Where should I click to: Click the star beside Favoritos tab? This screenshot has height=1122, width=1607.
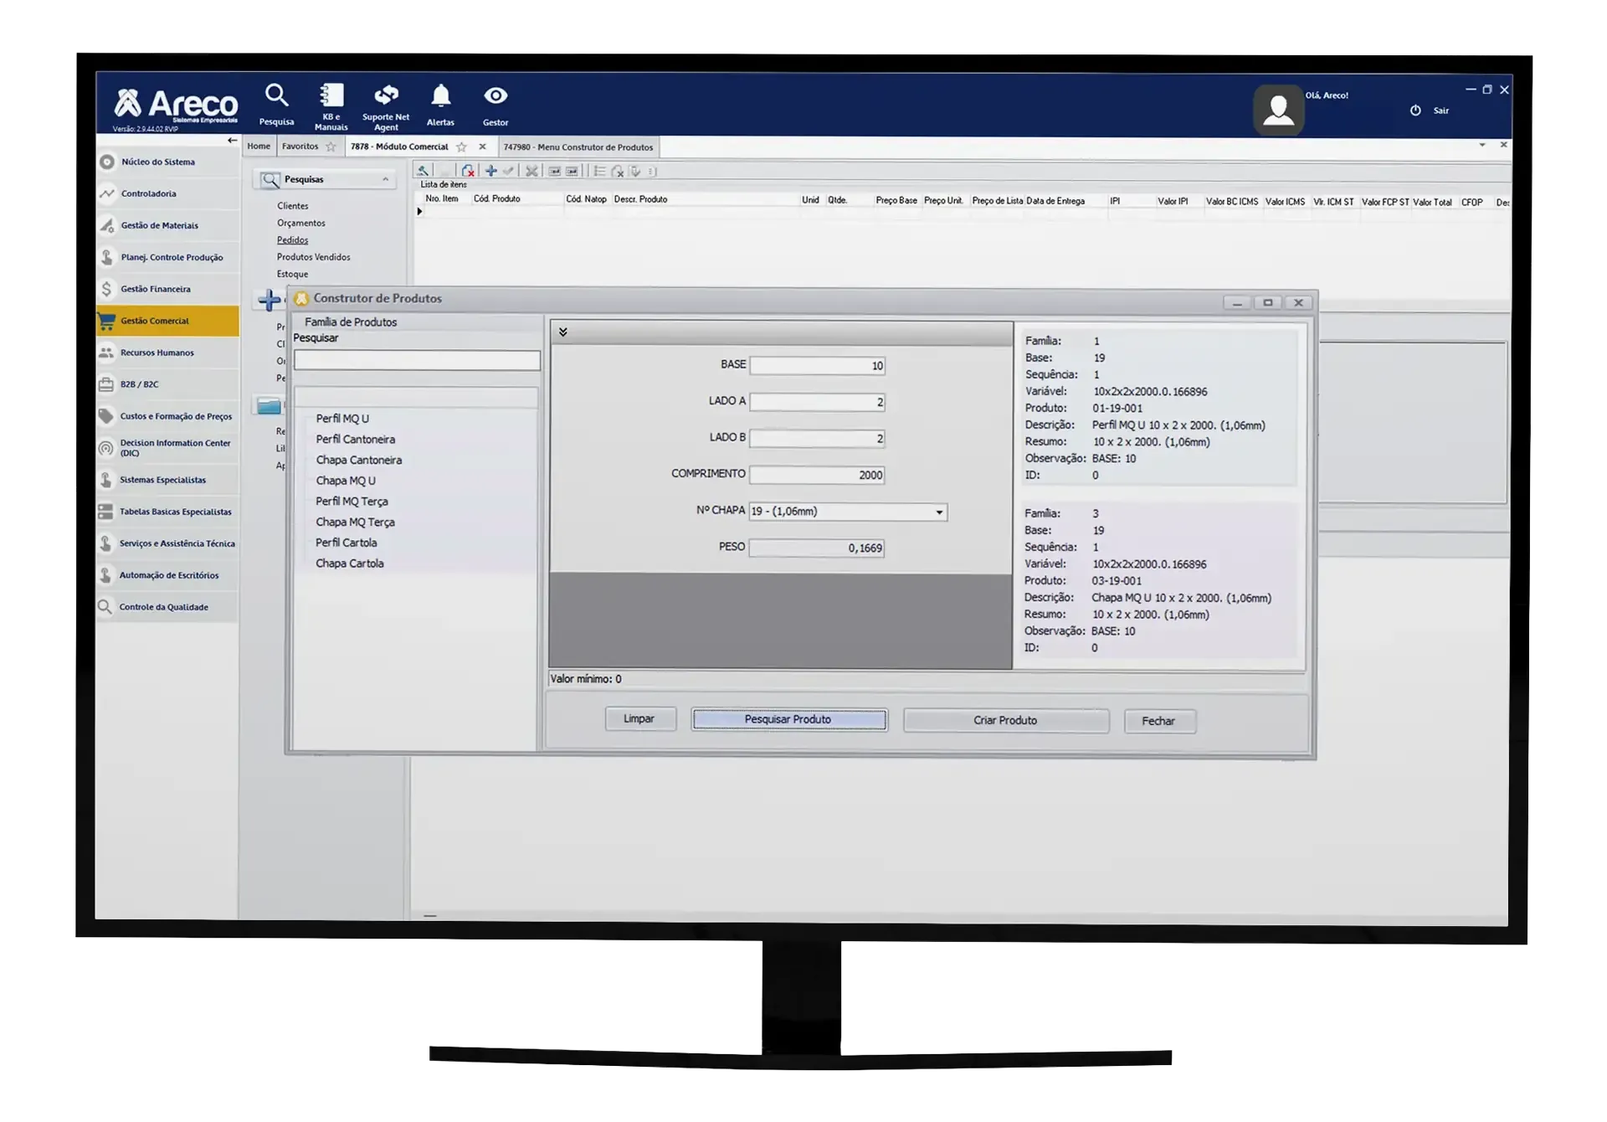(331, 147)
